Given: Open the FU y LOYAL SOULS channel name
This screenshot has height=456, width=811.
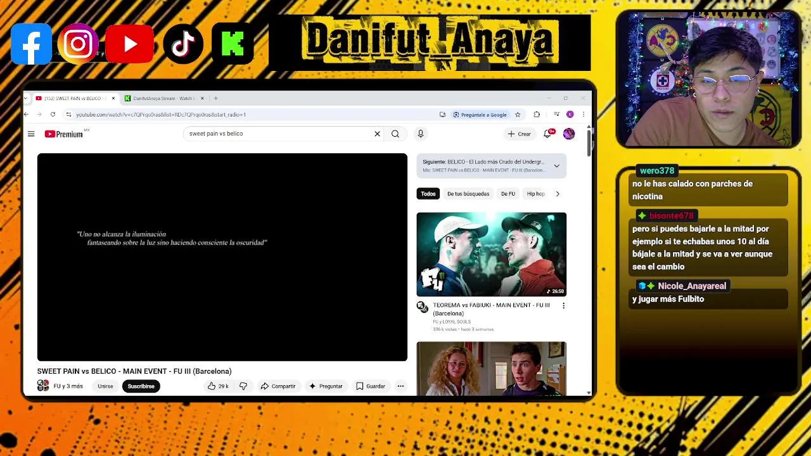Looking at the screenshot, I should (452, 322).
